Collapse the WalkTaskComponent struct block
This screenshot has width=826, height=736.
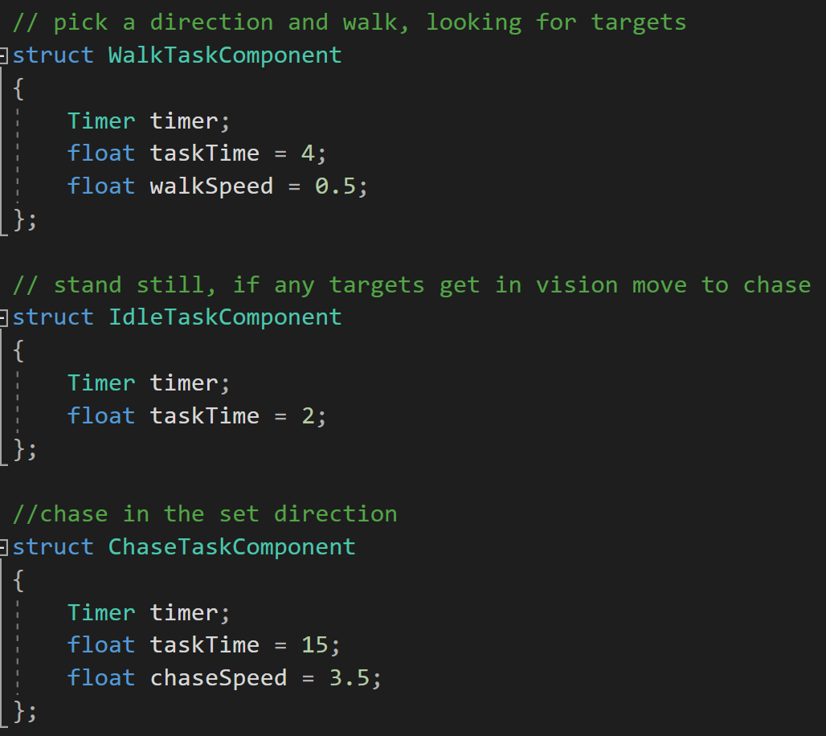pyautogui.click(x=5, y=55)
